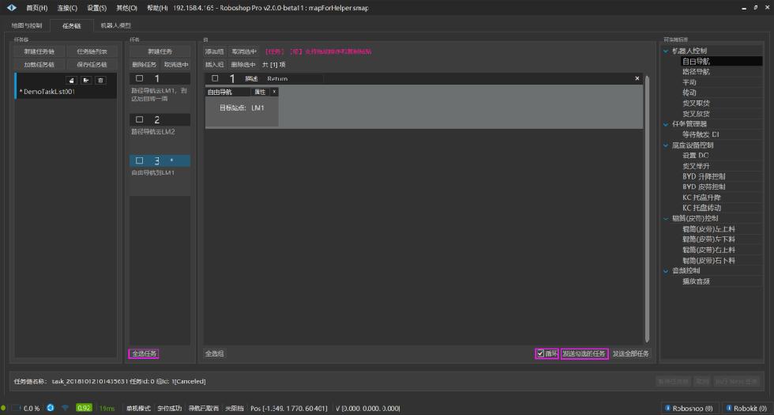This screenshot has width=774, height=415.
Task: Click the small x beside 属性 button
Action: tap(274, 92)
